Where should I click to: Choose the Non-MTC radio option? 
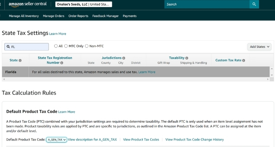[x=87, y=46]
